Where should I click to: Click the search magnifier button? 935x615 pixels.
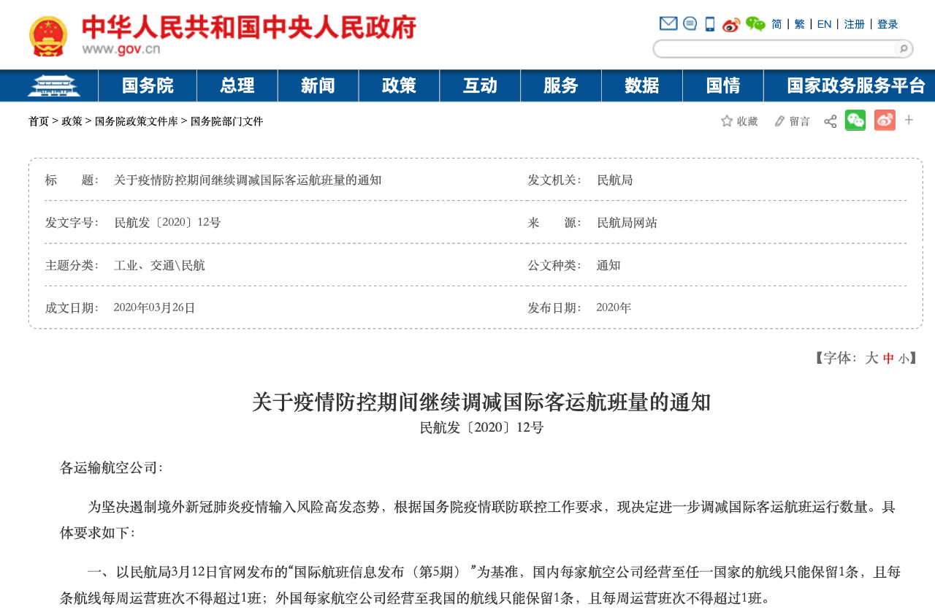(x=903, y=49)
